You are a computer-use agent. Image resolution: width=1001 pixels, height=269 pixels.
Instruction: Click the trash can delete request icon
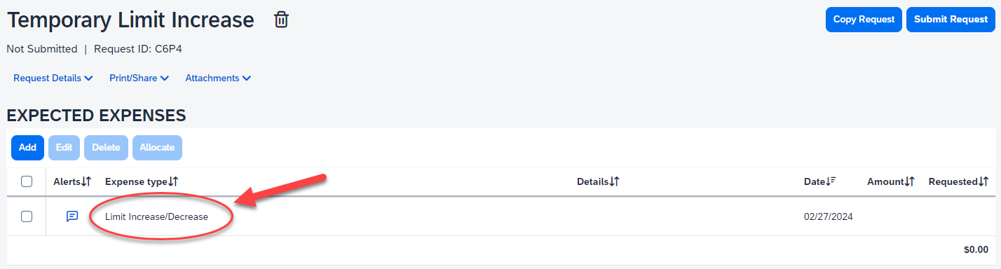pos(281,20)
